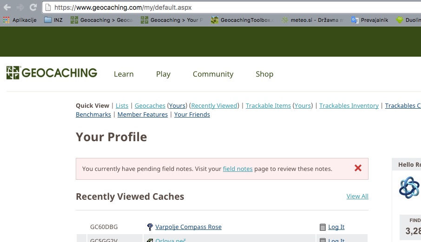Click View All for Recently Viewed Caches

pos(357,196)
